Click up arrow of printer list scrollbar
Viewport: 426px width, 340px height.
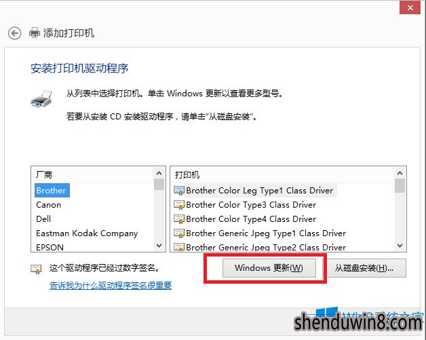click(400, 173)
